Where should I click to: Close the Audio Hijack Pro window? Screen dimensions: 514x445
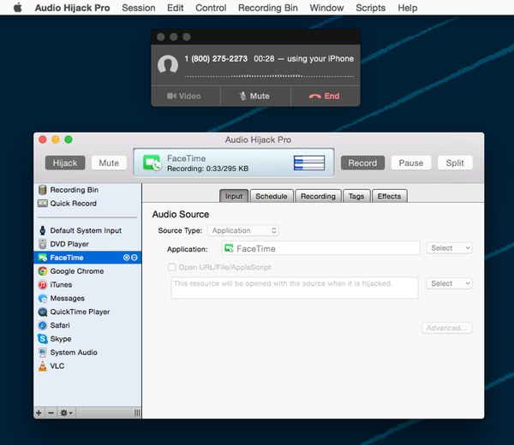(x=43, y=139)
